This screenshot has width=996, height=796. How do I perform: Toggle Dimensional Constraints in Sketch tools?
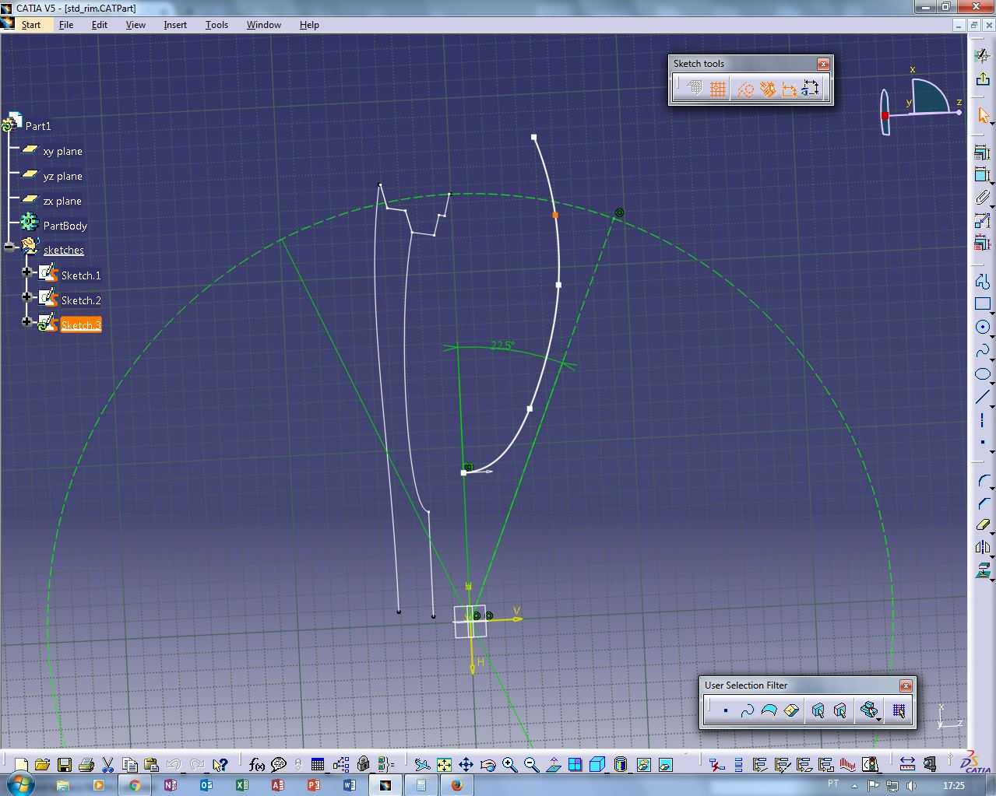pyautogui.click(x=789, y=89)
